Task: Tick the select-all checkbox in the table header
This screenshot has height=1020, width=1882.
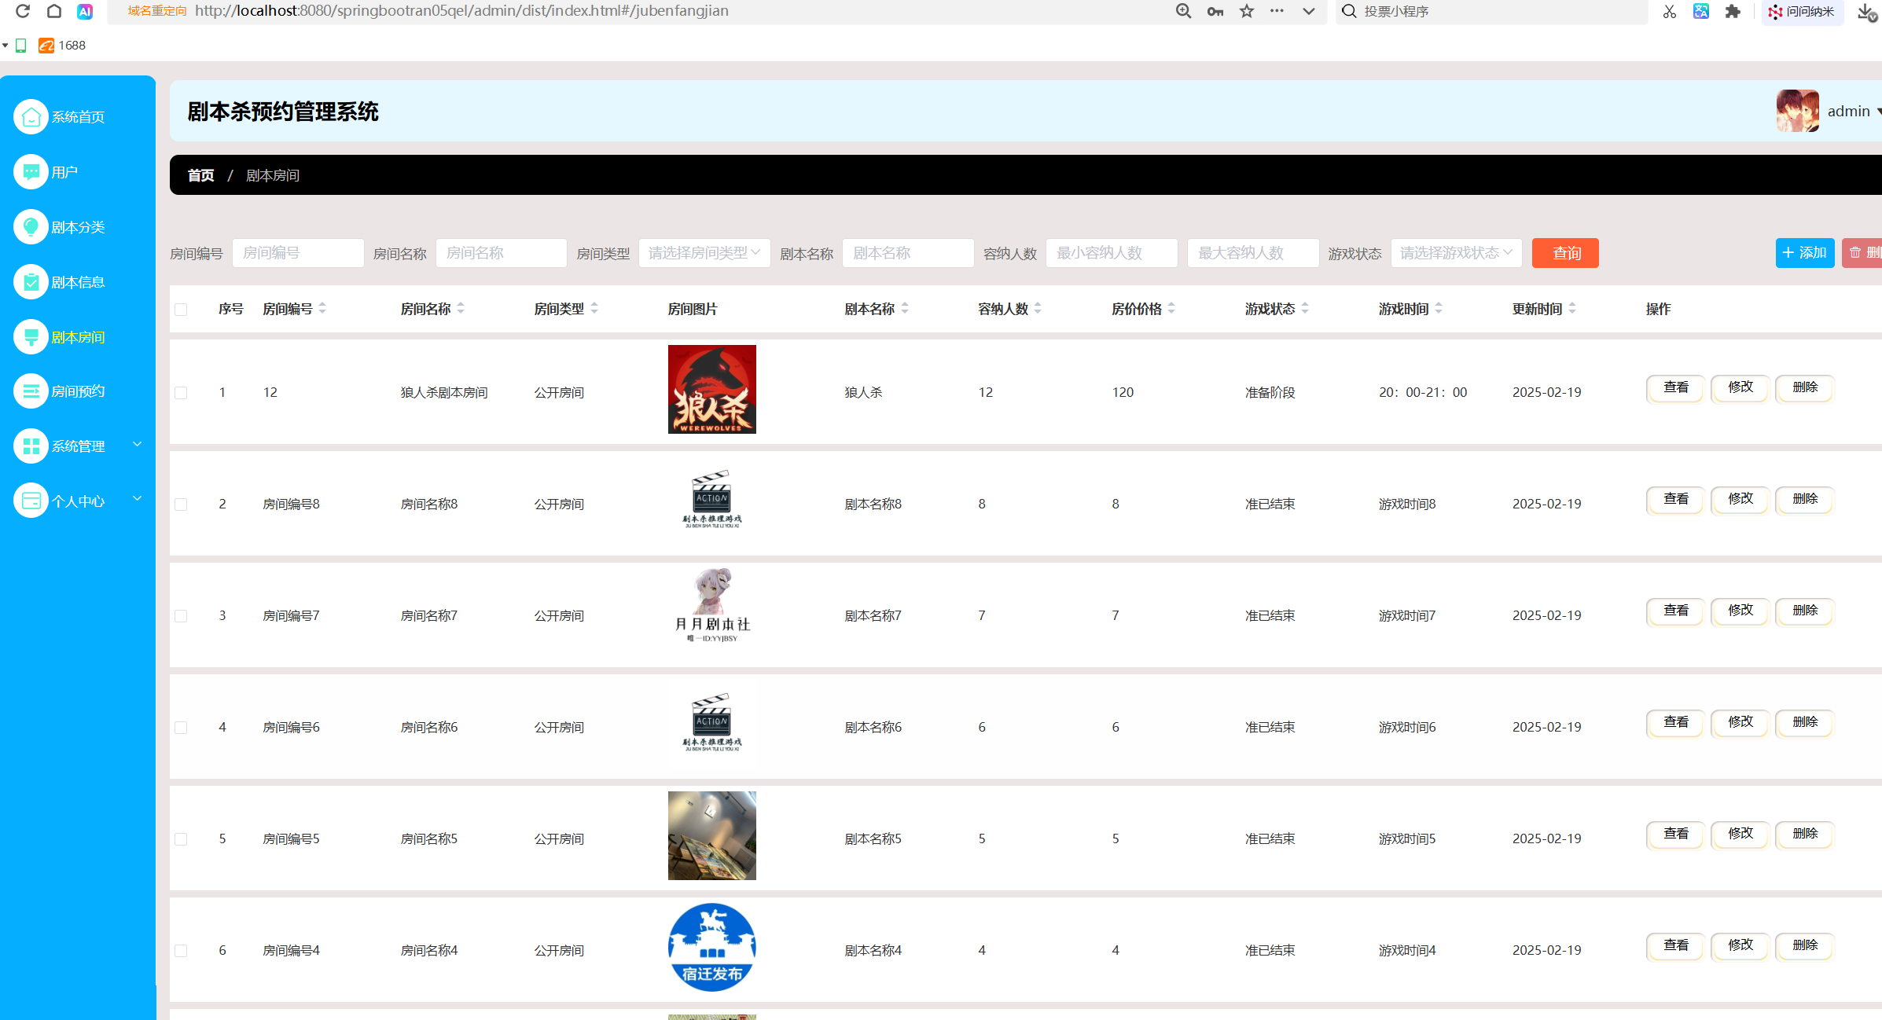Action: click(181, 310)
